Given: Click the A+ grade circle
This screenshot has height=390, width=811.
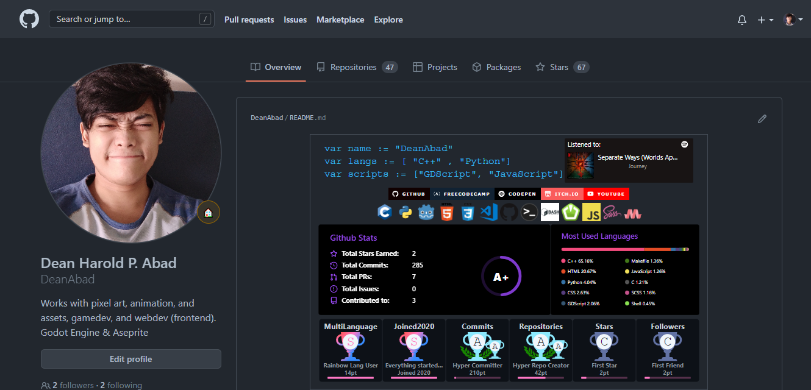Looking at the screenshot, I should (501, 276).
